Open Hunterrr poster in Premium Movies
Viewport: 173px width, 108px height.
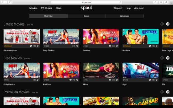click(61, 101)
